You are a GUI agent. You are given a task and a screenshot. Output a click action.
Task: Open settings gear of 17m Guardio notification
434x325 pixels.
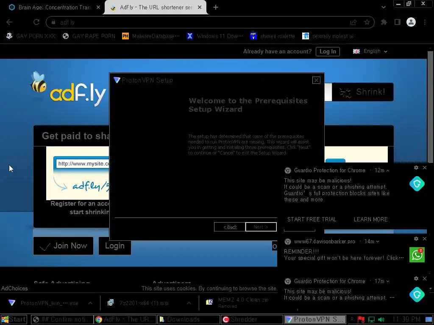pos(416,278)
